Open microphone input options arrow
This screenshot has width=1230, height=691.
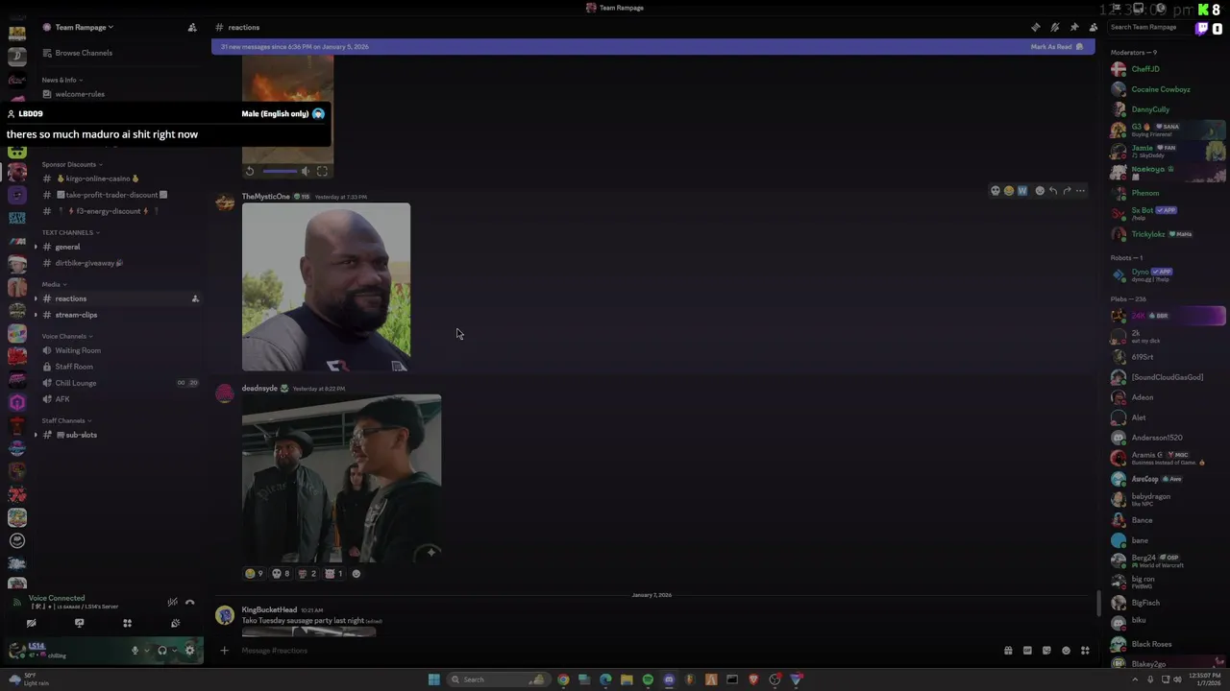click(x=146, y=651)
